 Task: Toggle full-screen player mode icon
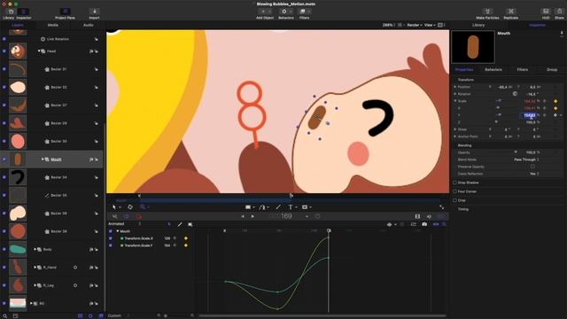441,207
